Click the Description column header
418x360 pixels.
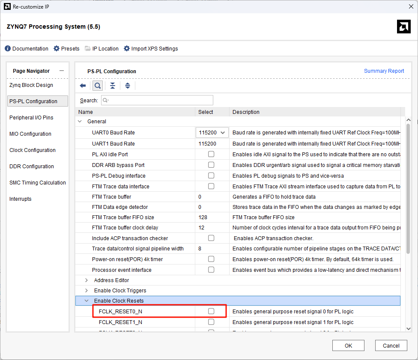315,112
